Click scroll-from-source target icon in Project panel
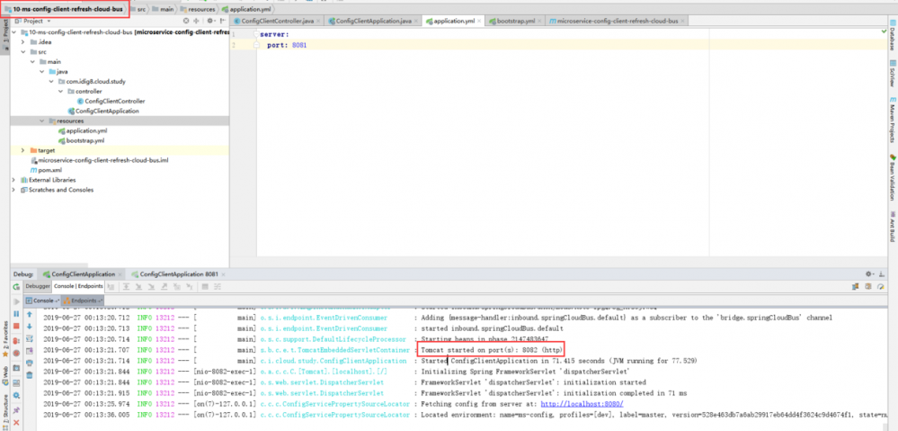The width and height of the screenshot is (898, 431). click(186, 21)
